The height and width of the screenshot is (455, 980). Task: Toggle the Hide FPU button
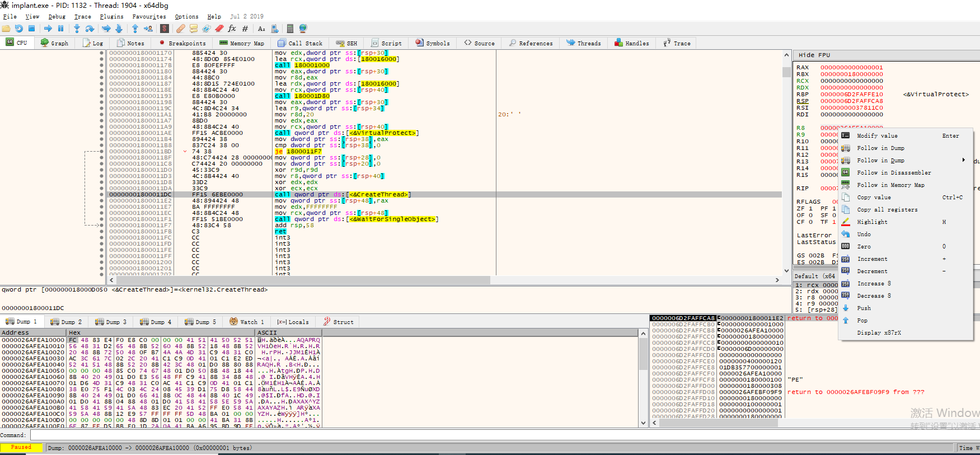point(814,55)
